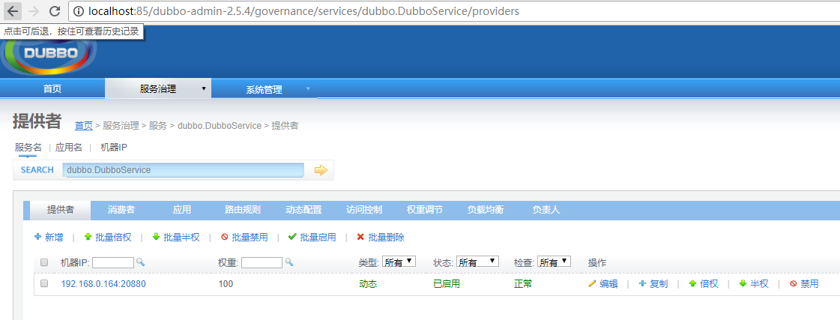Click the 权重 filter text field
840x320 pixels.
click(x=262, y=262)
